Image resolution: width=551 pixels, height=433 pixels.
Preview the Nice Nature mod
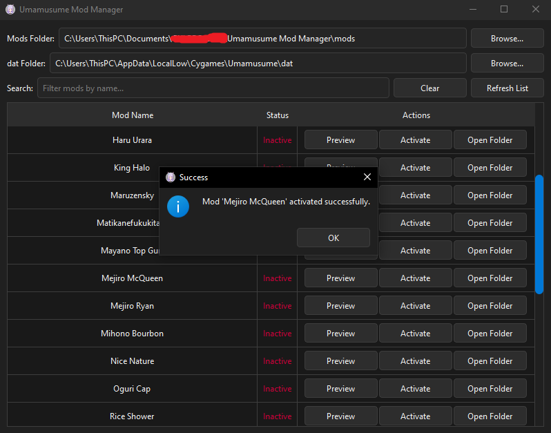coord(341,361)
